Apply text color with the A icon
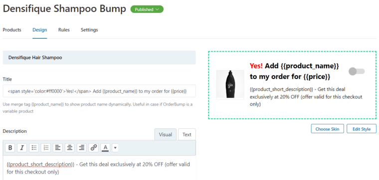 (106, 148)
